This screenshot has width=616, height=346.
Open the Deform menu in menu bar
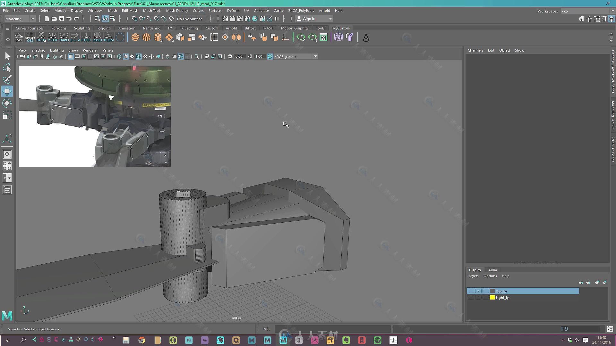[x=233, y=10]
